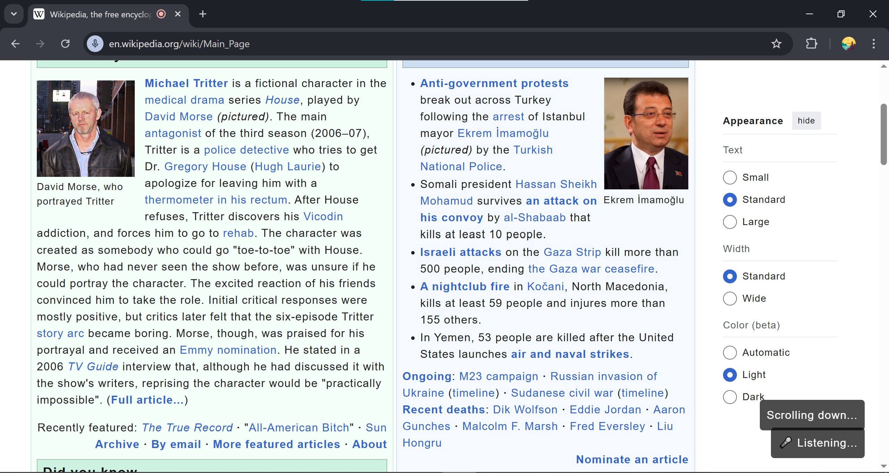Reload the Wikipedia page

click(65, 44)
